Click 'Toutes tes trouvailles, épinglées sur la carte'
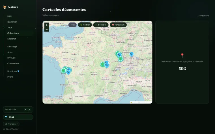215x134 pixels. (x=182, y=61)
